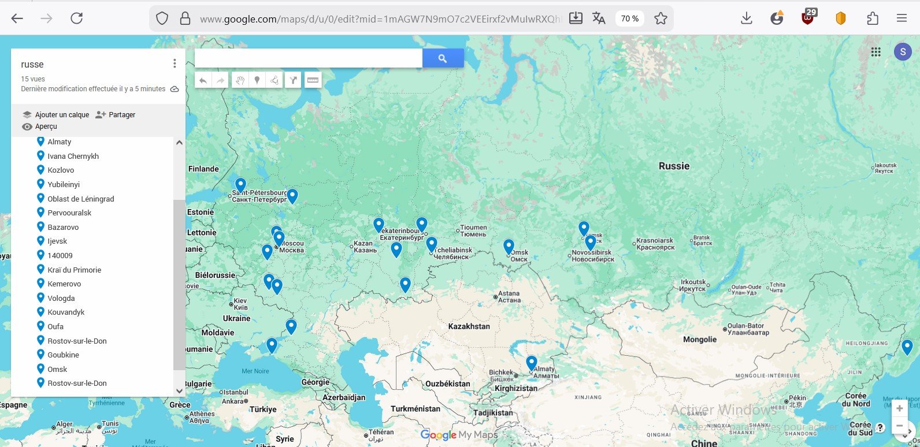Zoom in with the plus button
Screen dimensions: 920x447
click(x=899, y=408)
